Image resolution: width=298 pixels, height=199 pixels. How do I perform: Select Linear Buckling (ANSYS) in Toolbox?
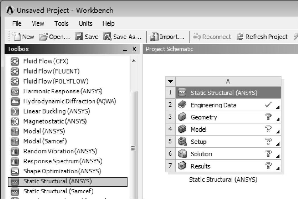pos(56,111)
